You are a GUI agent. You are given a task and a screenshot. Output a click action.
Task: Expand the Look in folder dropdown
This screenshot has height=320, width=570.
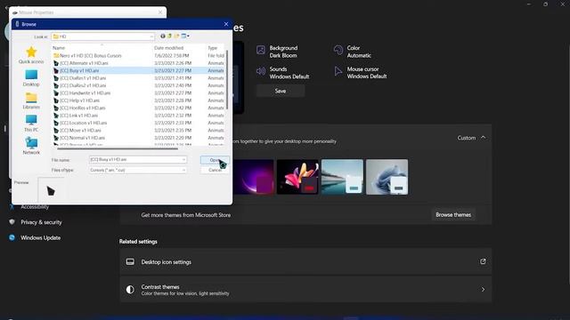click(x=151, y=36)
